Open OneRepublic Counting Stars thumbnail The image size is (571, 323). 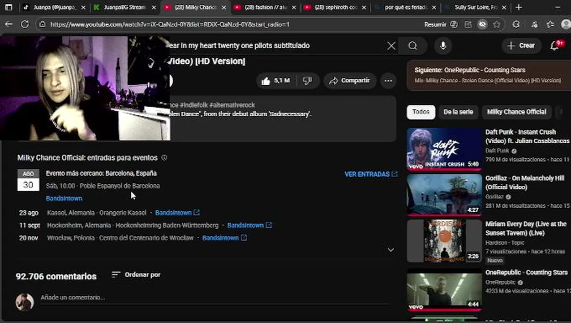[x=444, y=290]
